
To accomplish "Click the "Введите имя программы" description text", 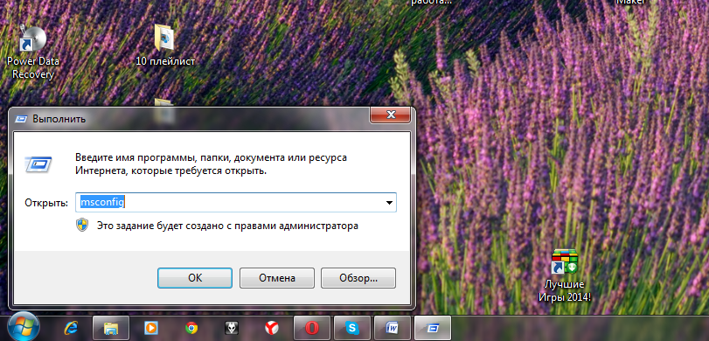I will [212, 164].
